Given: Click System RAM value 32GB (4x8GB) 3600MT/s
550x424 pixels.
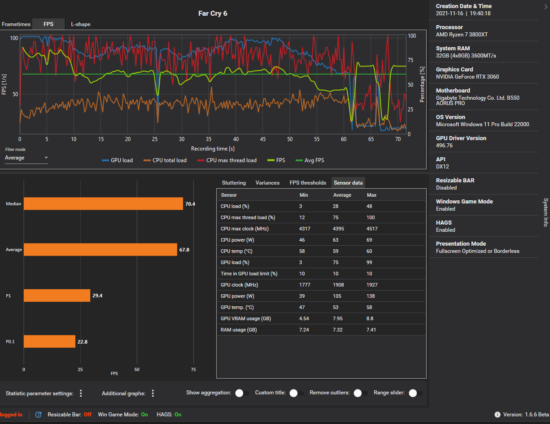Looking at the screenshot, I should [x=466, y=56].
